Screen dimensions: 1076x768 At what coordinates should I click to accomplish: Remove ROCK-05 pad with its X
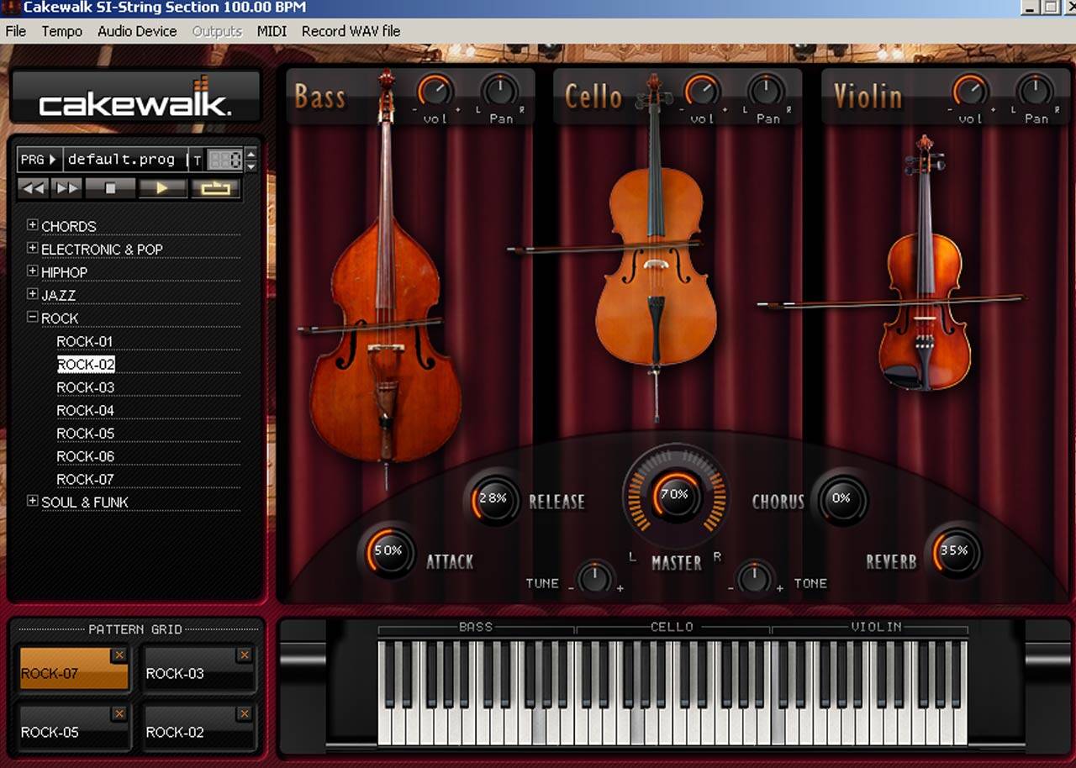click(x=119, y=713)
